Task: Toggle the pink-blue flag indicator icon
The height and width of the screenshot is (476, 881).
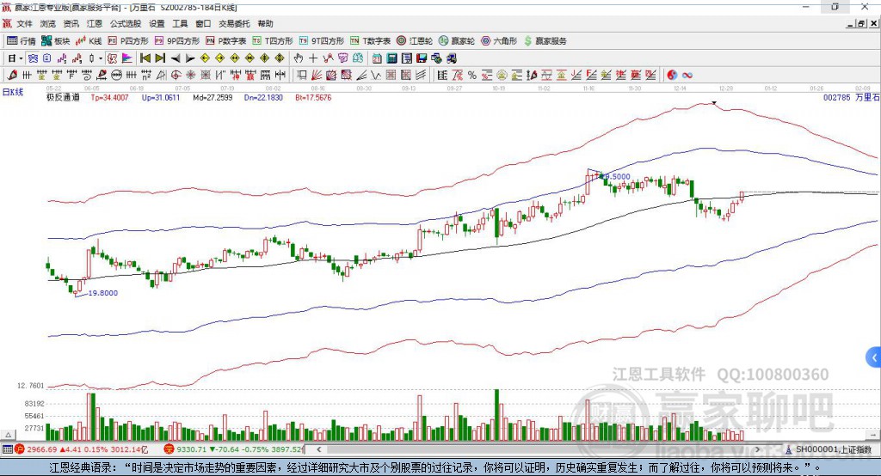Action: tap(127, 58)
